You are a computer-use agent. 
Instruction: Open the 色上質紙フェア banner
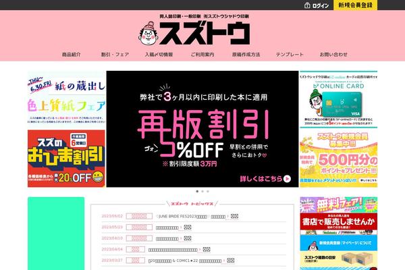coord(66,100)
